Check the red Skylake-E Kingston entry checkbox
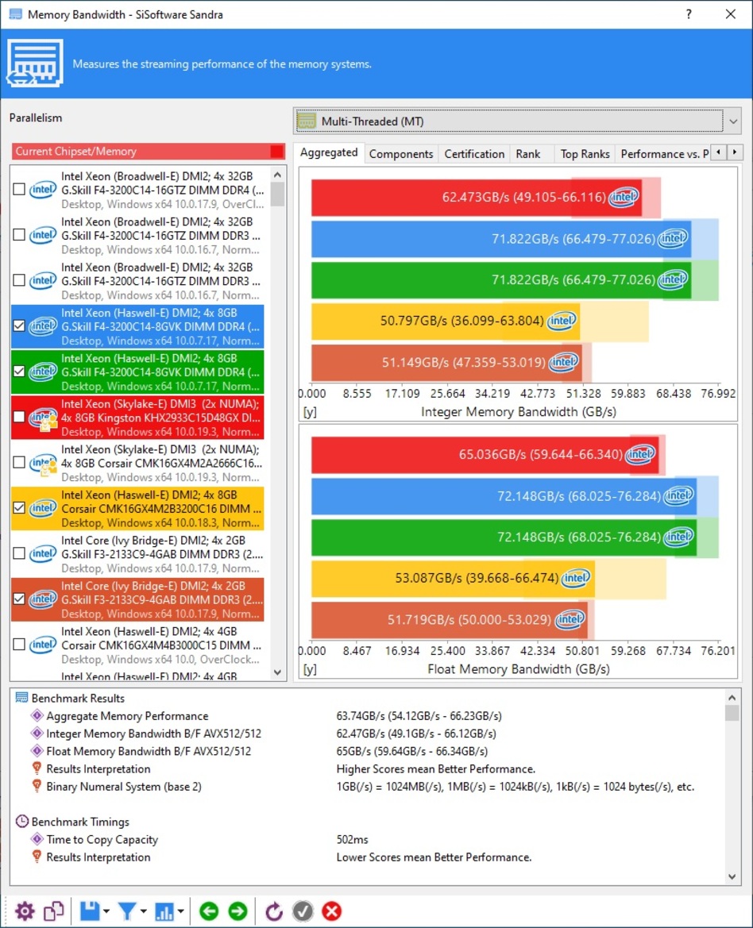Screen dimensions: 753x928 pos(19,418)
